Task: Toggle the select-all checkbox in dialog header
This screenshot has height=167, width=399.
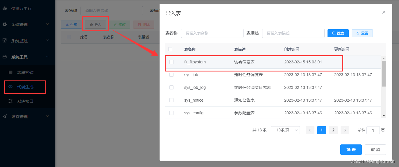Action: tap(170, 49)
